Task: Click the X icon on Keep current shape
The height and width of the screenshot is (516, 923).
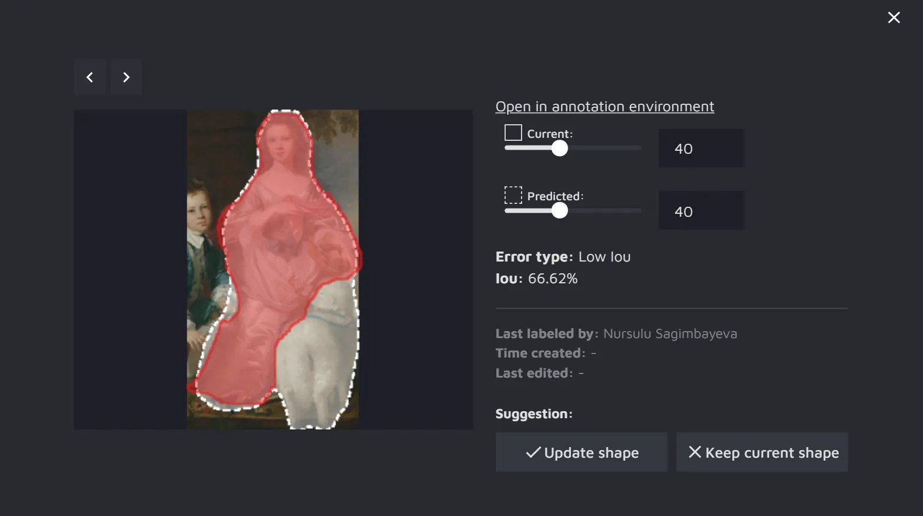Action: pyautogui.click(x=695, y=452)
